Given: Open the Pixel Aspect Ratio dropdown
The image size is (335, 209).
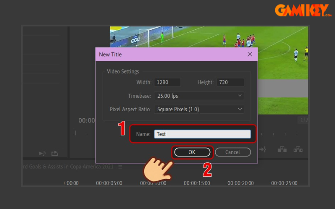Looking at the screenshot, I should coord(199,110).
